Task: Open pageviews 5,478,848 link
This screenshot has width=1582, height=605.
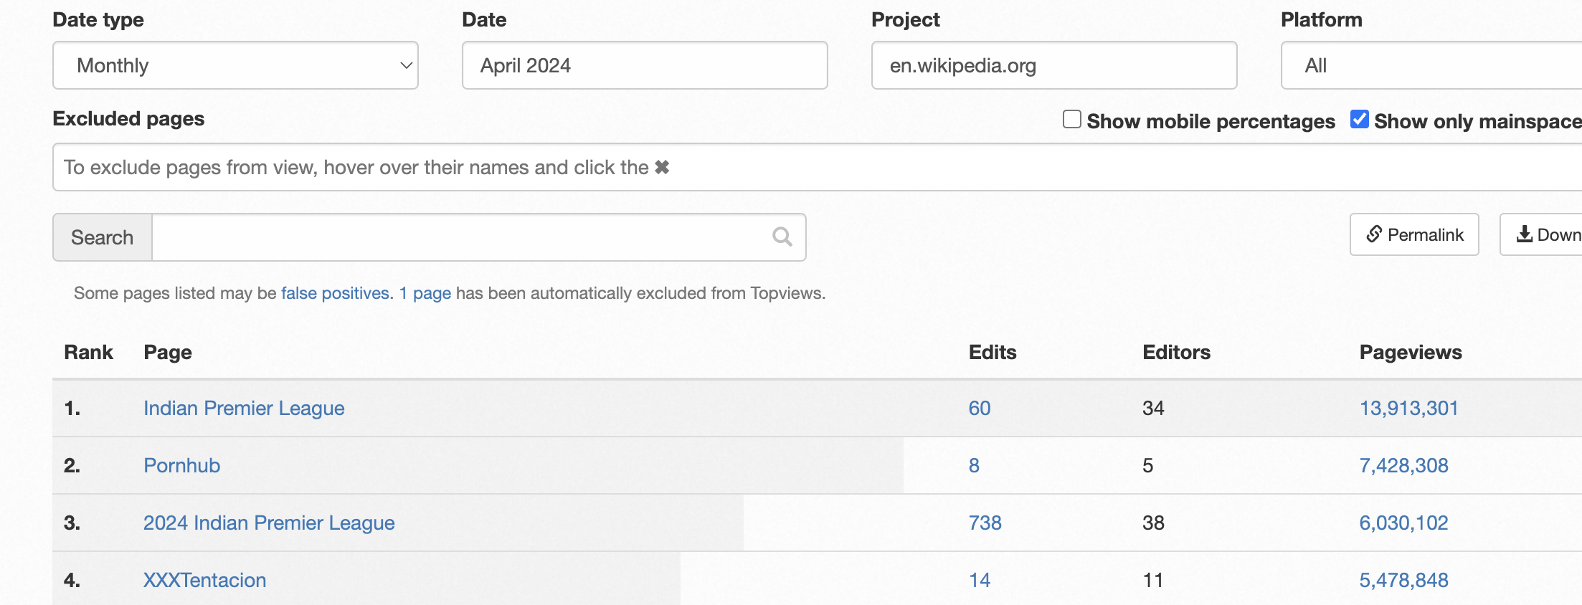Action: coord(1404,580)
